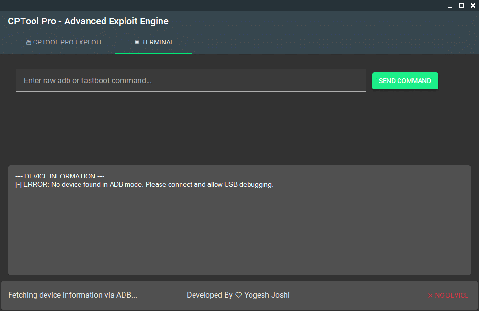Switch to the CPTOOL PRO EXPLOIT tab
This screenshot has width=479, height=311.
(64, 42)
